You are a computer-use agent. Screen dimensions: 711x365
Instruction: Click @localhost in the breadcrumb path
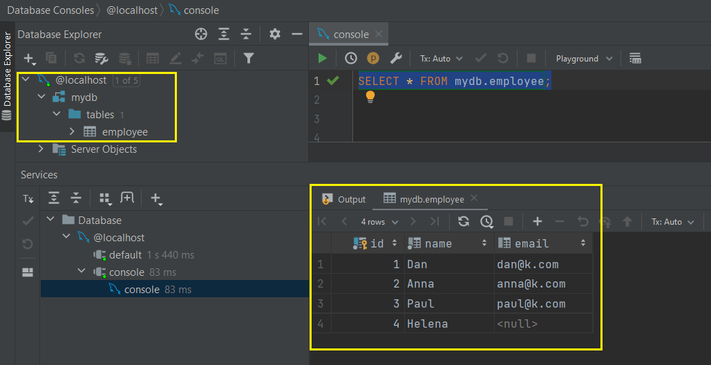click(x=132, y=10)
